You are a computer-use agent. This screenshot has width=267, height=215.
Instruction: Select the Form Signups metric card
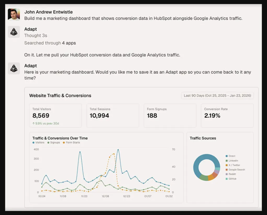[170, 115]
